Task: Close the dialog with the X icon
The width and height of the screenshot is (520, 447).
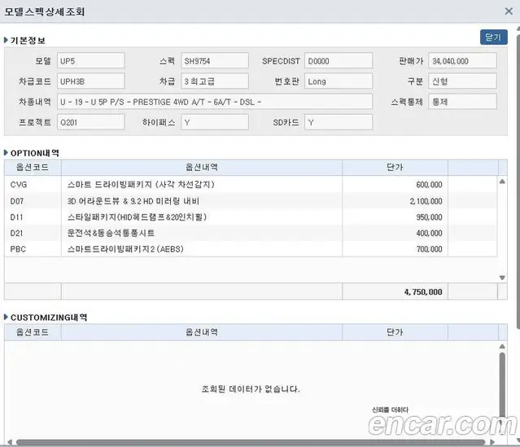Action: pos(509,11)
